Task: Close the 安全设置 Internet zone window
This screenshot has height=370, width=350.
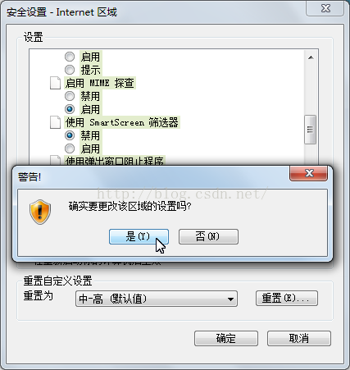Action: (325, 8)
